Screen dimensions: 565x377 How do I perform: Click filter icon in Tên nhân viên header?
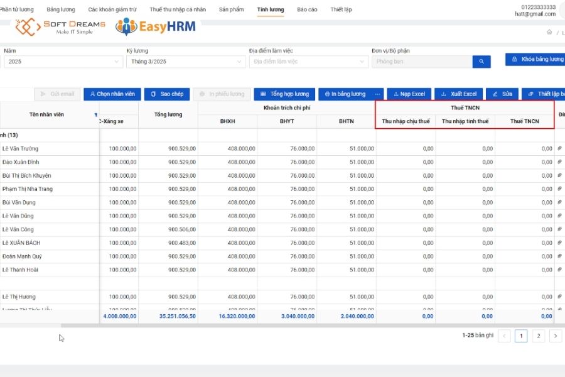pyautogui.click(x=96, y=115)
